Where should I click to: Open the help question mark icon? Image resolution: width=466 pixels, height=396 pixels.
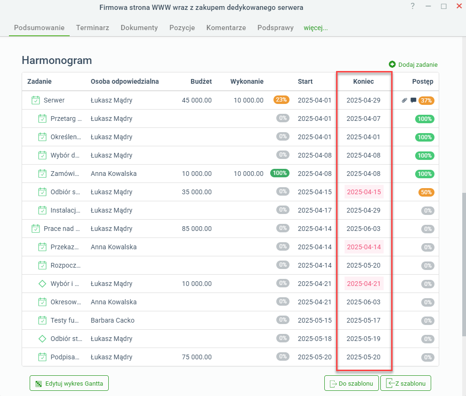pos(412,6)
